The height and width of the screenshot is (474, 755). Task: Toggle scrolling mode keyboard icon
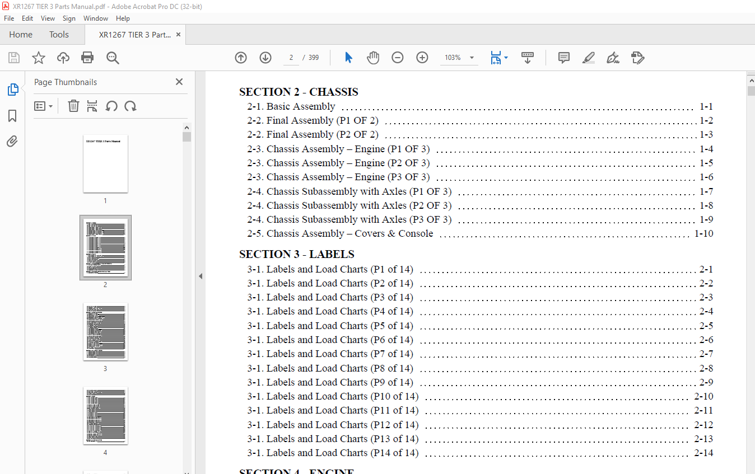coord(527,58)
